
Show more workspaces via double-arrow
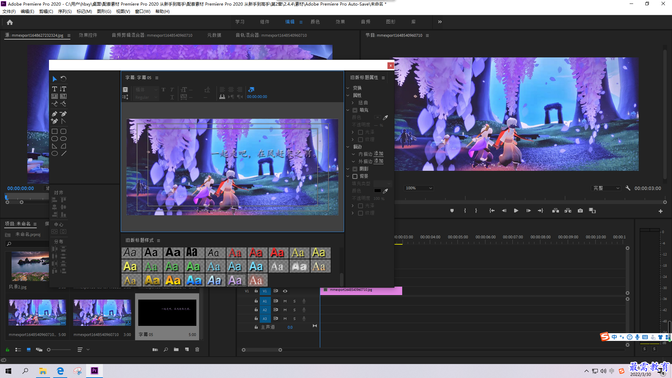pyautogui.click(x=440, y=22)
